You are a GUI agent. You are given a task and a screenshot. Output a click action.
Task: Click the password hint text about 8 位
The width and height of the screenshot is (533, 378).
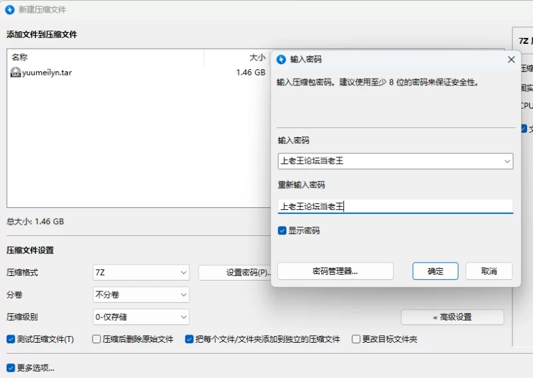pyautogui.click(x=378, y=83)
